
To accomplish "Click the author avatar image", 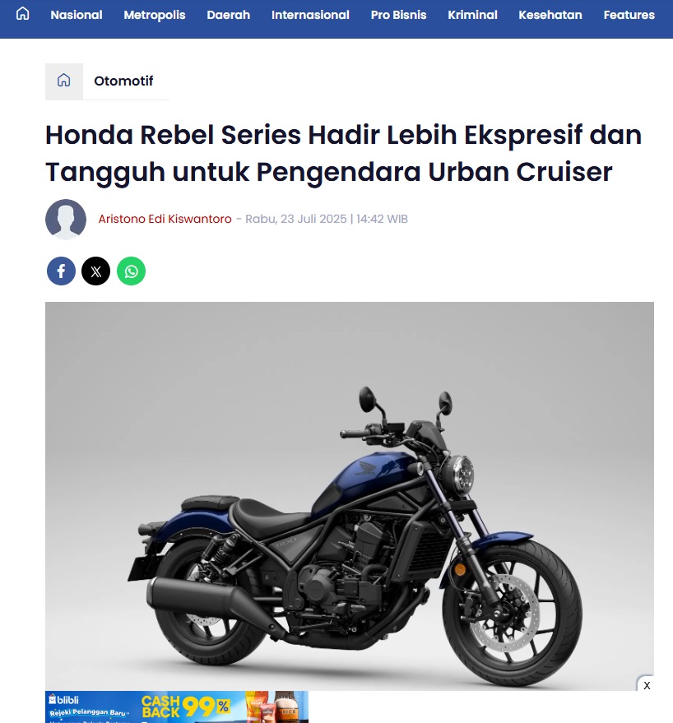I will (x=66, y=220).
